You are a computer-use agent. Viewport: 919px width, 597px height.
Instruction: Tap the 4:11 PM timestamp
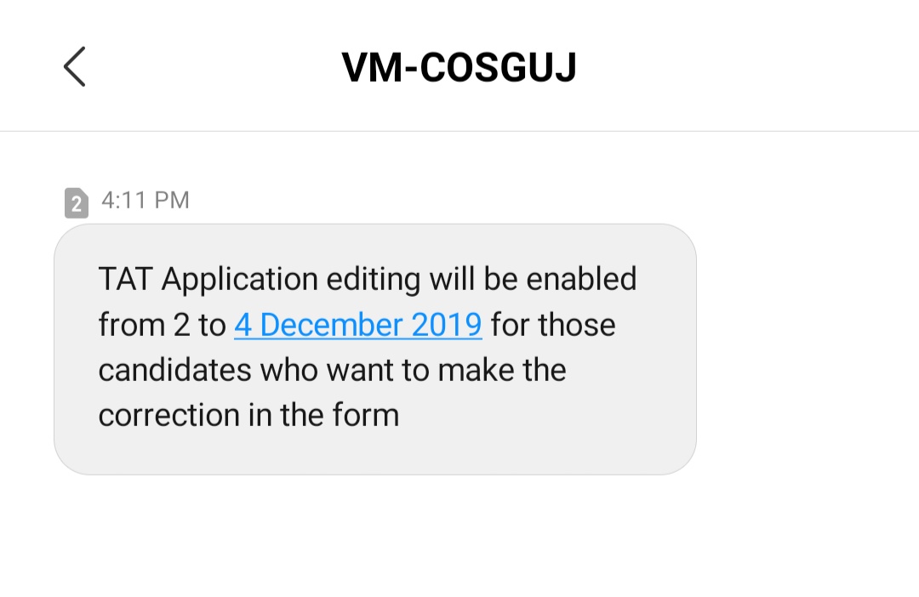(146, 201)
